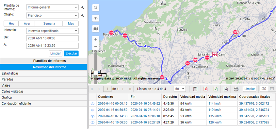Zoom in with the map plus button
This screenshot has height=129, width=276.
pos(96,39)
